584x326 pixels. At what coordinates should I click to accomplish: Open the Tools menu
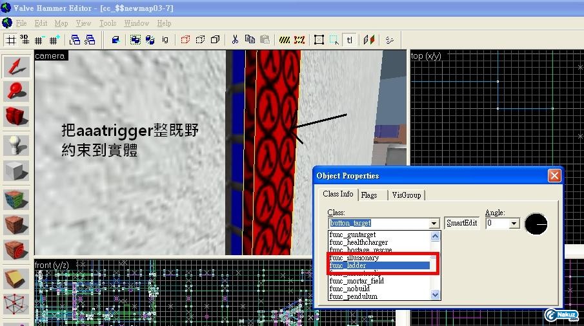pos(108,23)
